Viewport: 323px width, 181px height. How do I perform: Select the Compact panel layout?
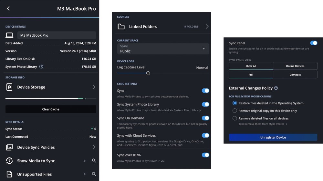[x=295, y=75]
